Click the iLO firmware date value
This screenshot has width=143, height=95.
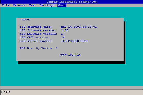coord(79,27)
